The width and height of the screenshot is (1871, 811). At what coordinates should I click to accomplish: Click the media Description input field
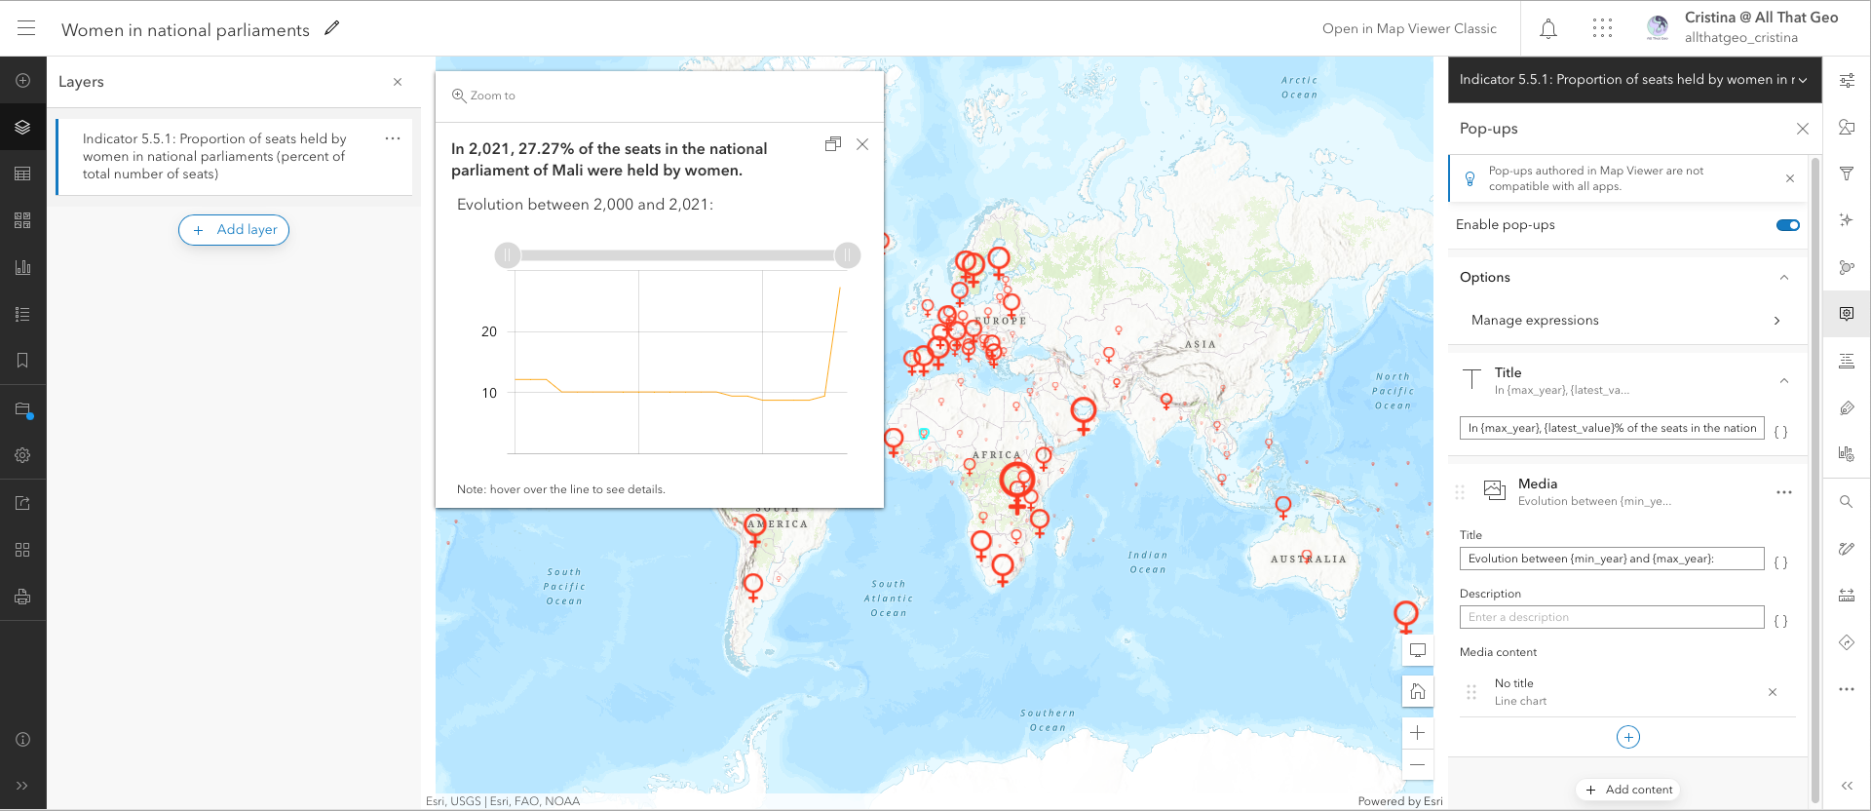(x=1612, y=617)
